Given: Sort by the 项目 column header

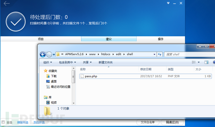Looking at the screenshot, I should pos(41,39).
